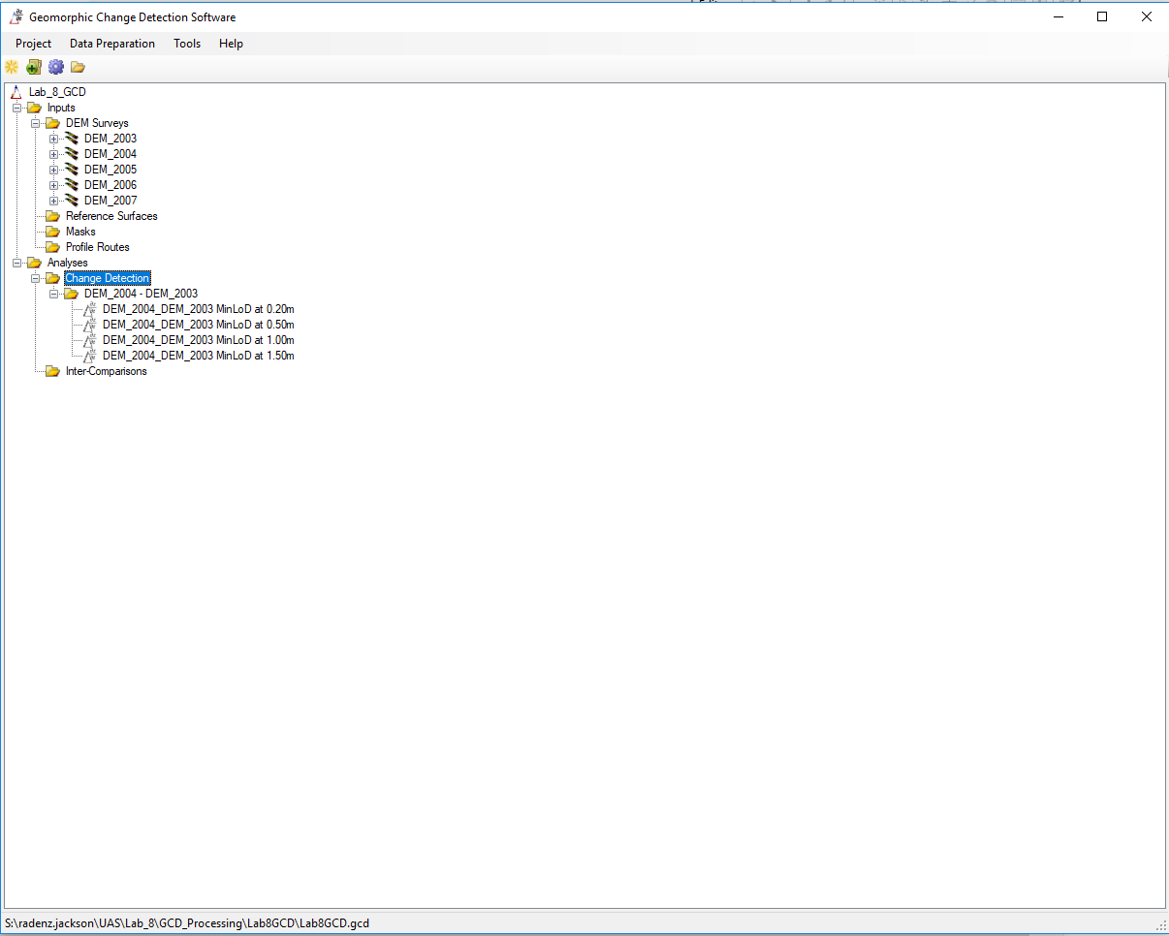
Task: Click the delta icon for MinLoD 1.50m
Action: (x=90, y=356)
